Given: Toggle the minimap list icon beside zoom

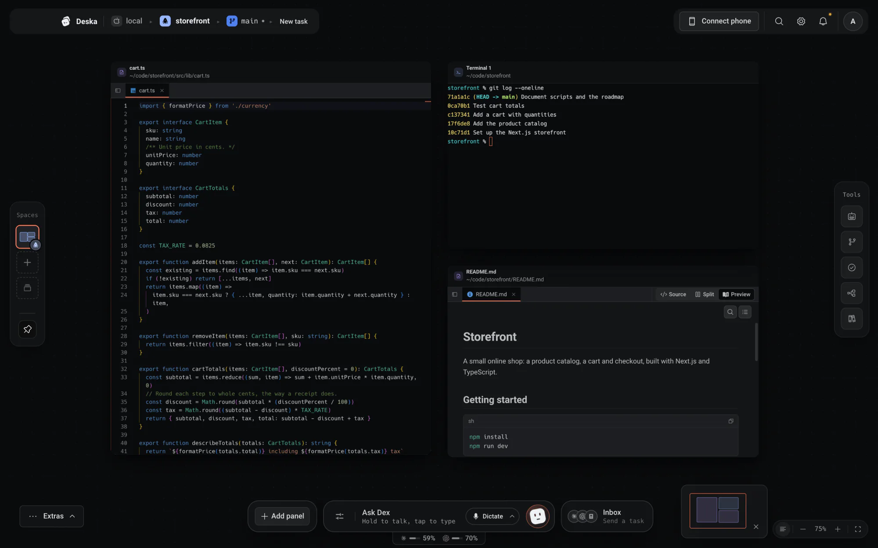Looking at the screenshot, I should point(783,529).
